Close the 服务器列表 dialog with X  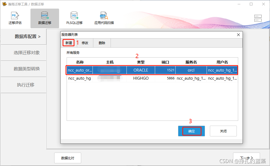click(238, 35)
